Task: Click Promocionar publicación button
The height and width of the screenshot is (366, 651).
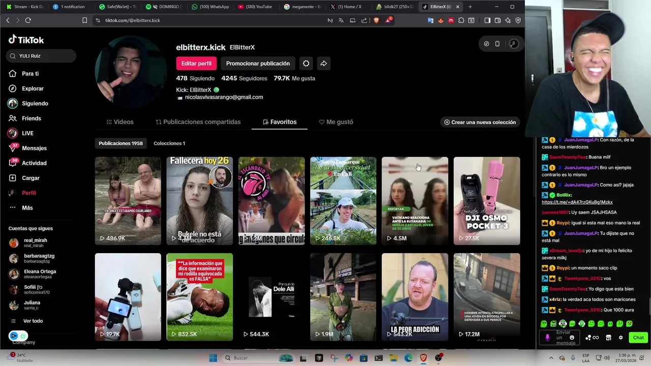Action: point(258,64)
